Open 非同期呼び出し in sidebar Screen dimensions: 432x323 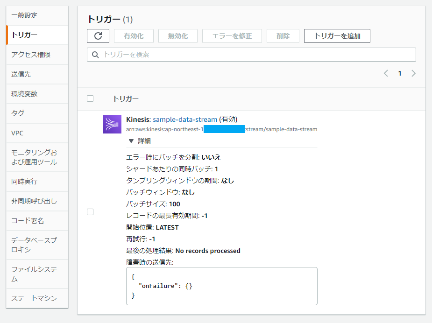coord(37,201)
